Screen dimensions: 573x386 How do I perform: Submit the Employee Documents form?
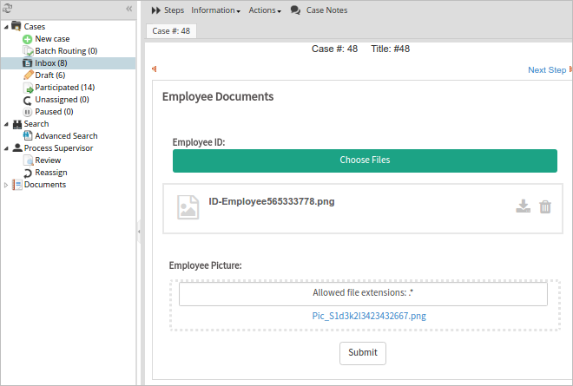(x=362, y=353)
